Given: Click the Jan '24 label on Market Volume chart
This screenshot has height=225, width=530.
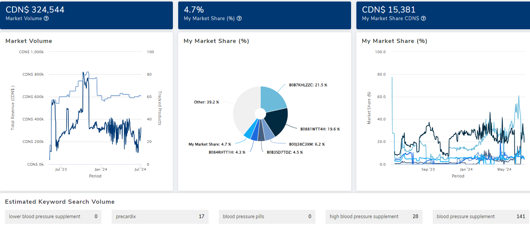Looking at the screenshot, I should [x=101, y=170].
